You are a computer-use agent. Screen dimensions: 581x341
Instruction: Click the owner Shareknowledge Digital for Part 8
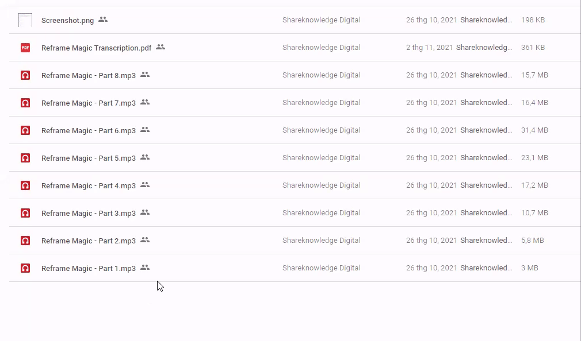[x=321, y=75]
